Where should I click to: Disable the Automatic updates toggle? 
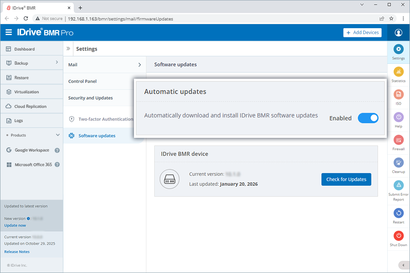click(x=368, y=118)
